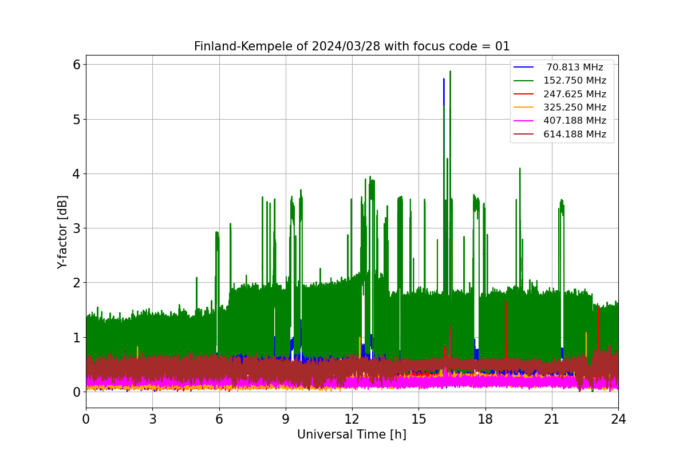Click the red line swatch for 247.625 MHz

[x=524, y=94]
